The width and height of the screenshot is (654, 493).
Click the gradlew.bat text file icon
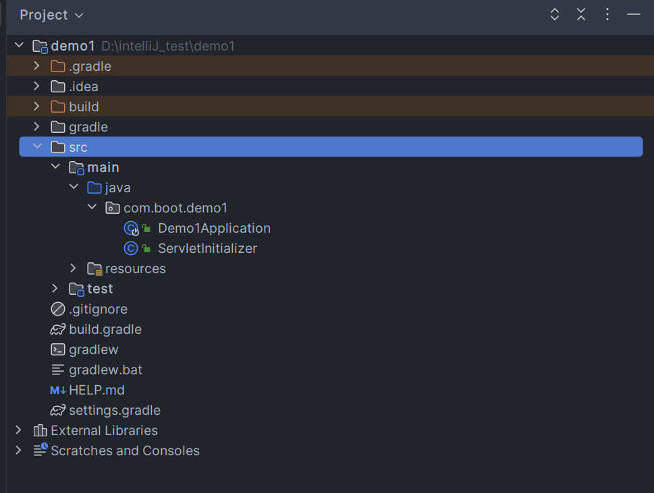57,370
